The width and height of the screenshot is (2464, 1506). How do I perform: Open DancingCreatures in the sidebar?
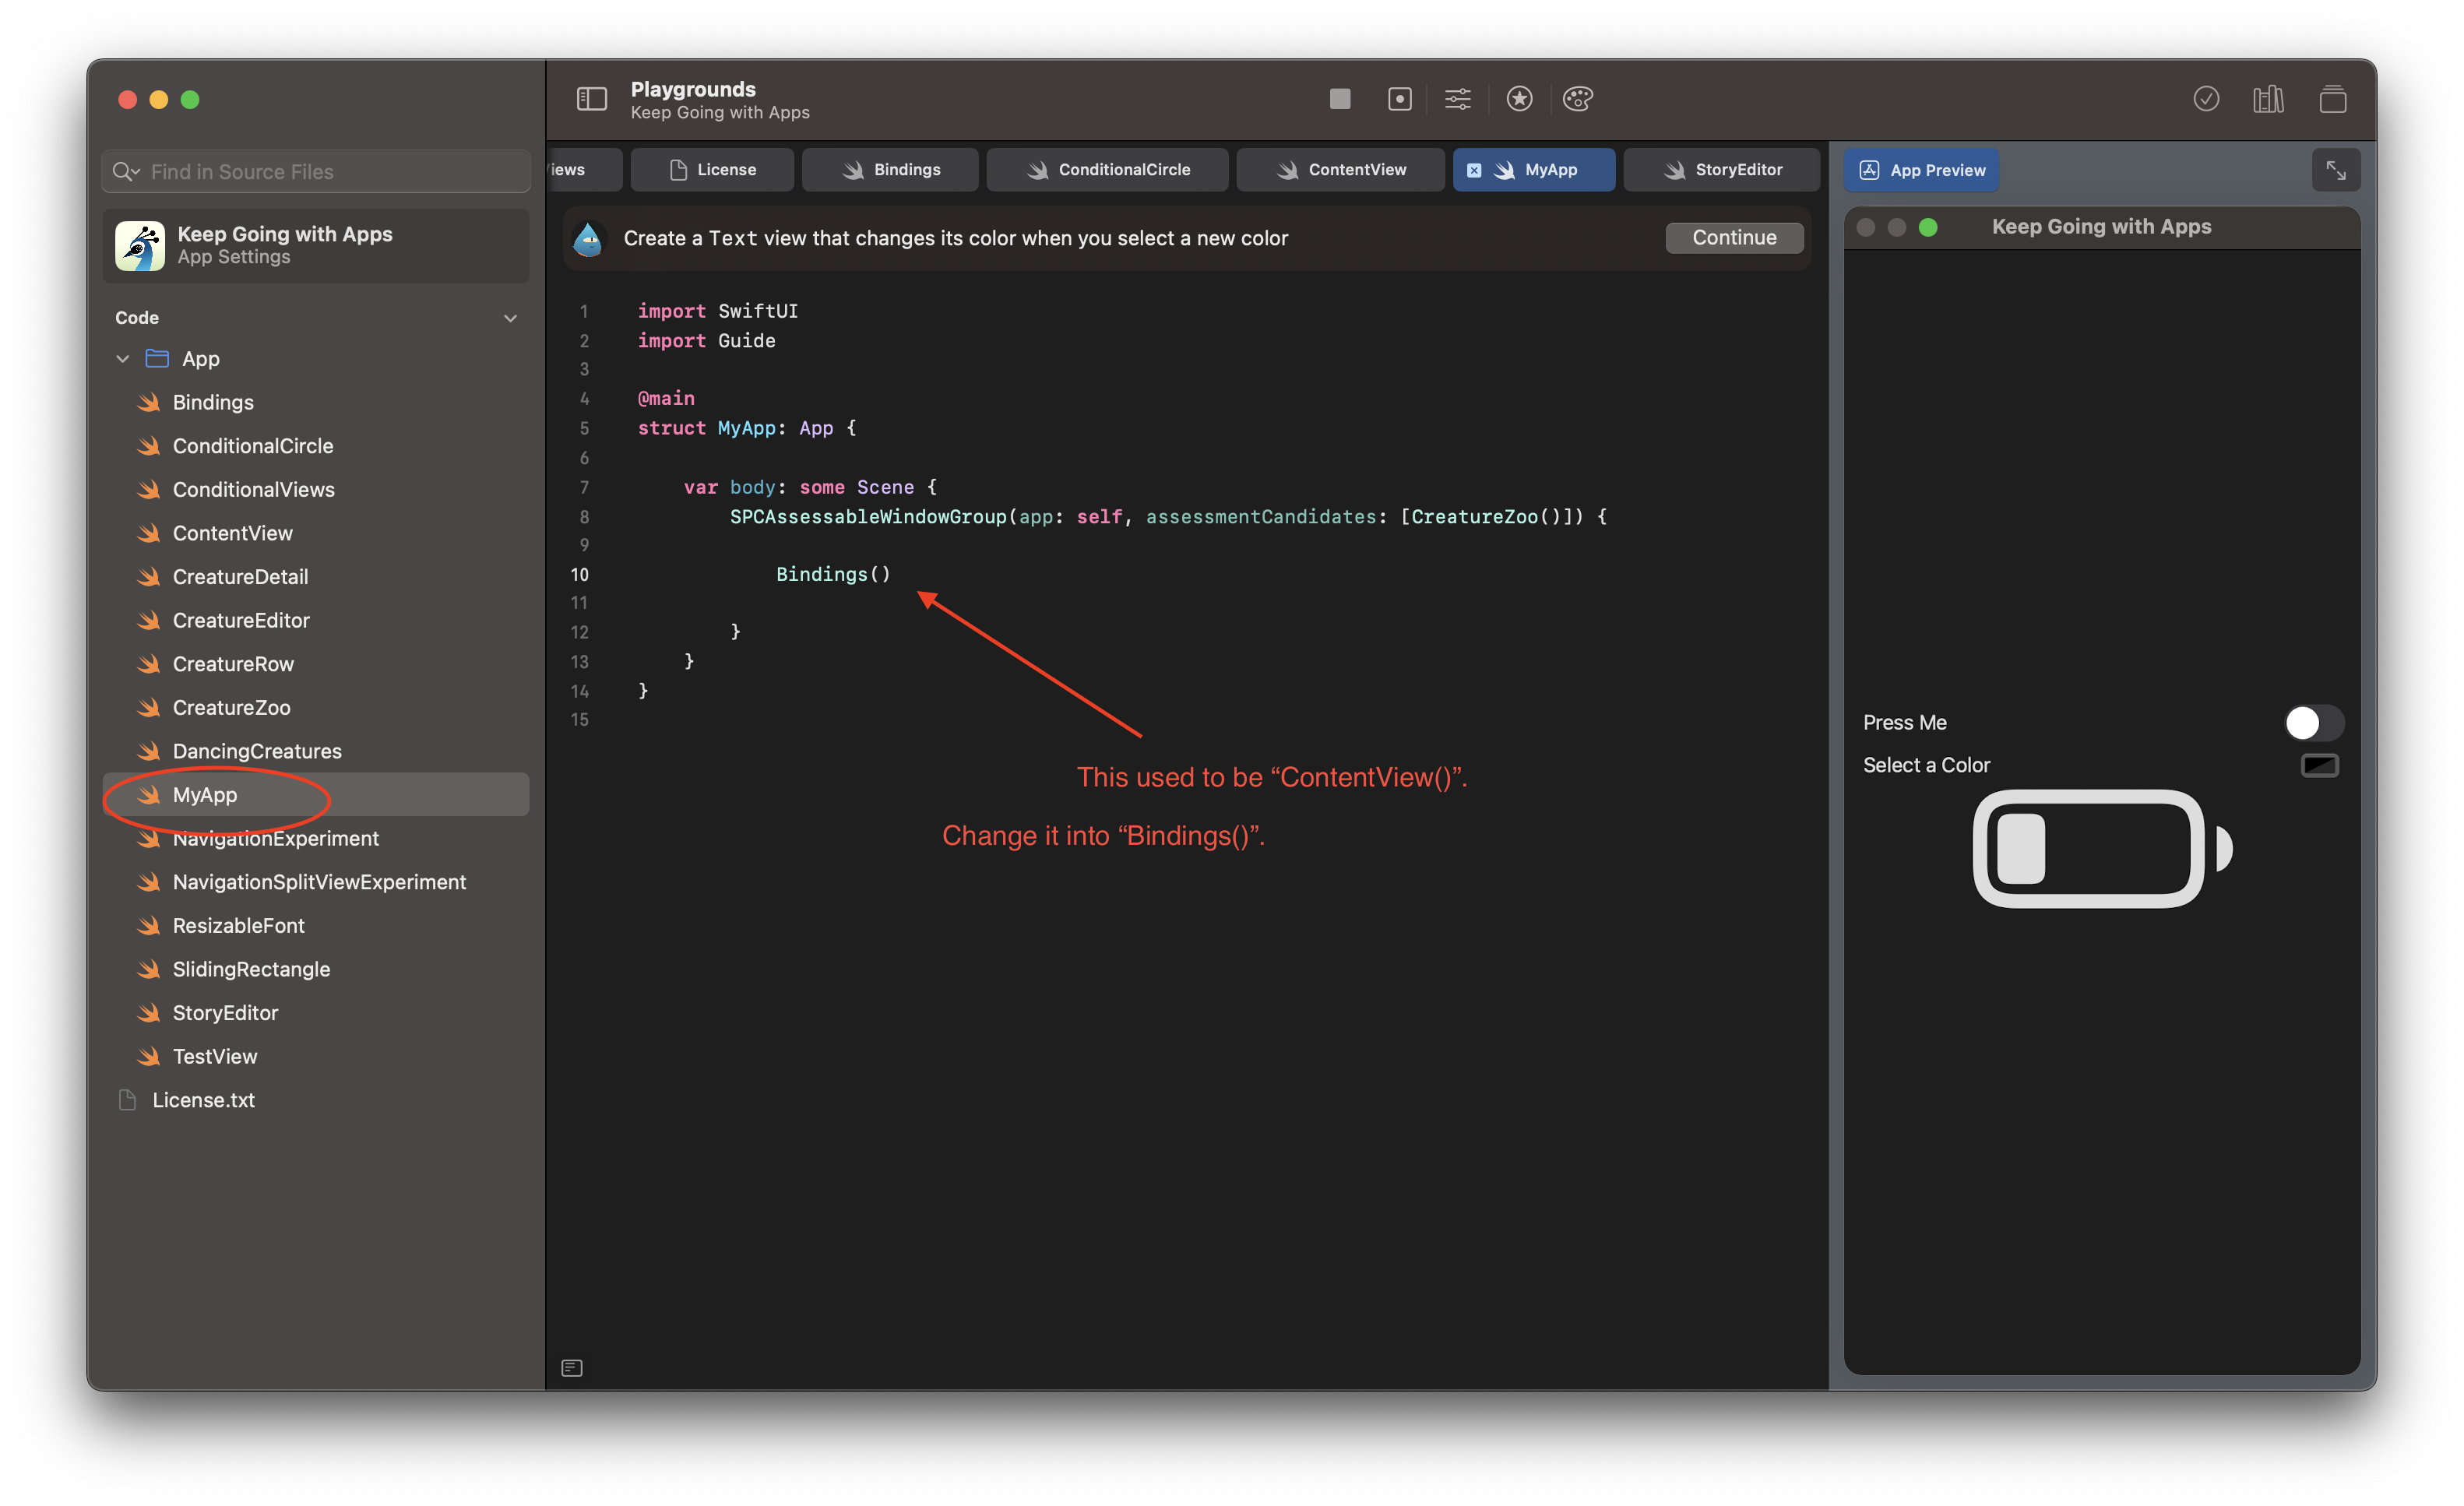[x=316, y=751]
